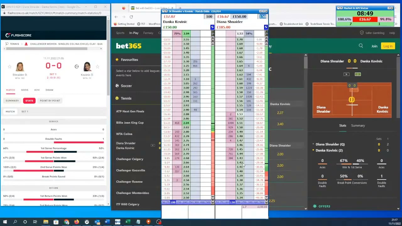Select 100 stake on Kovinic ladder

[x=173, y=202]
